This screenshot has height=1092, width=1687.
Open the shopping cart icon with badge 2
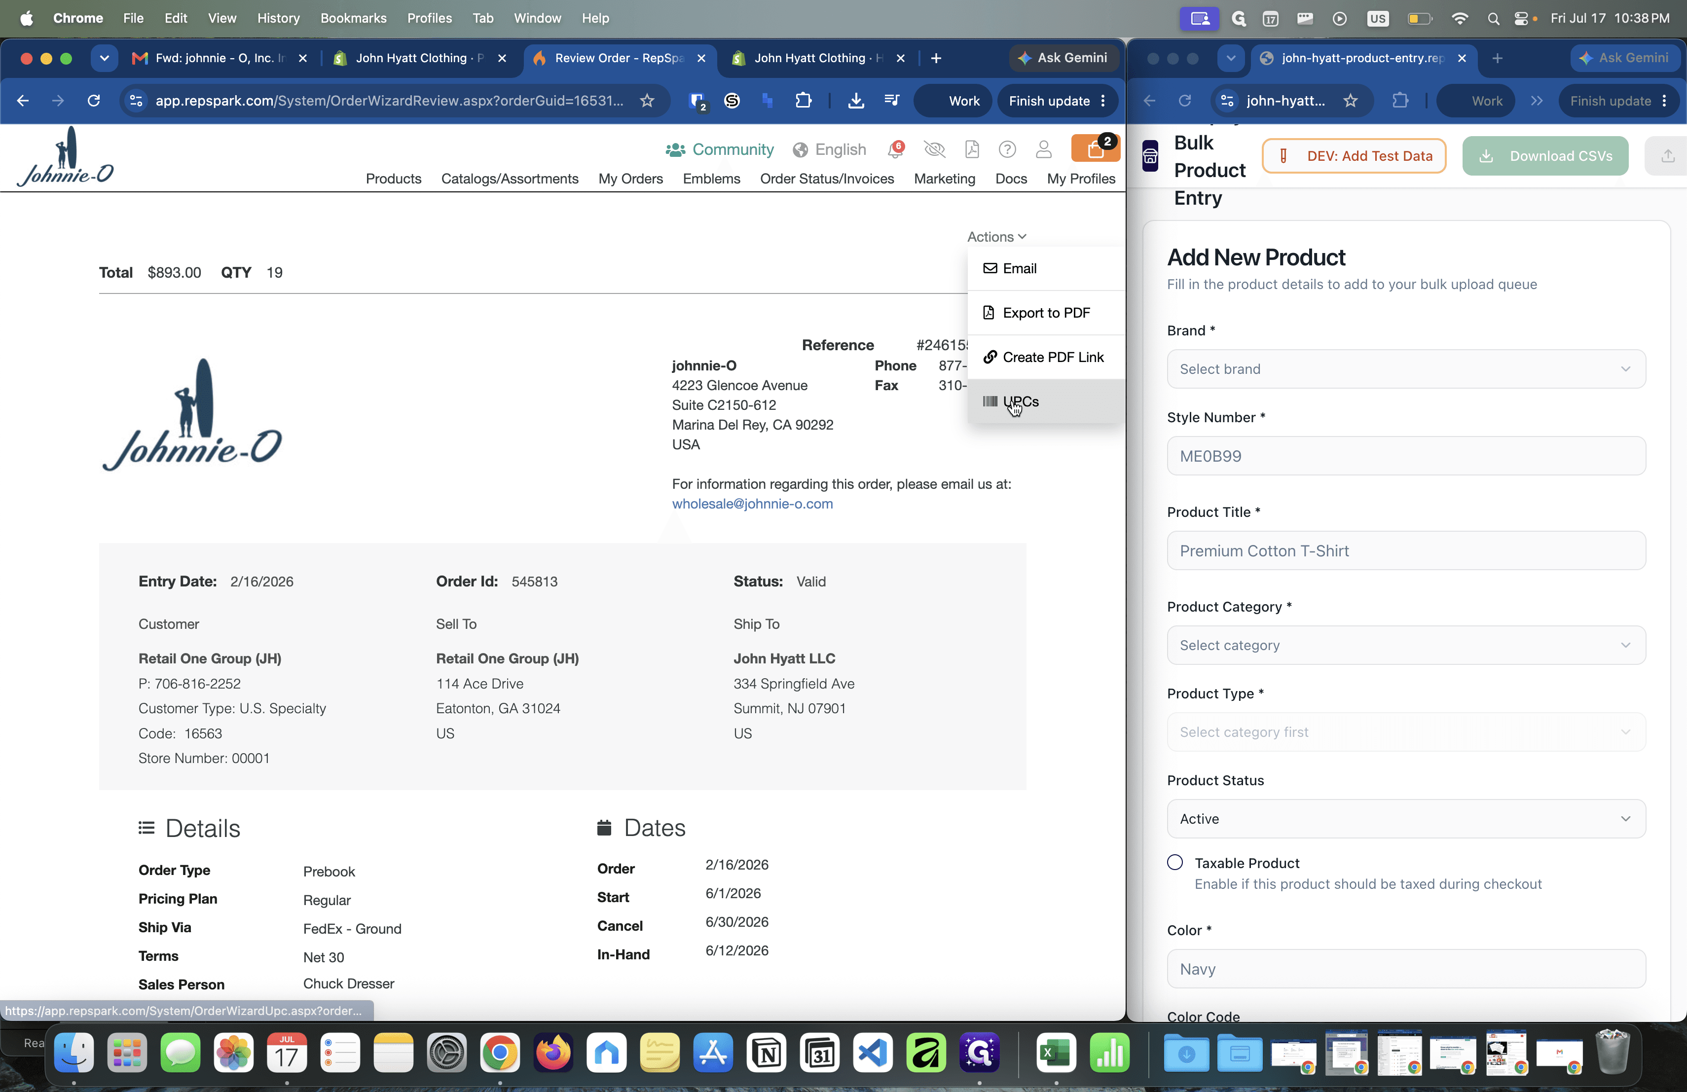1095,149
